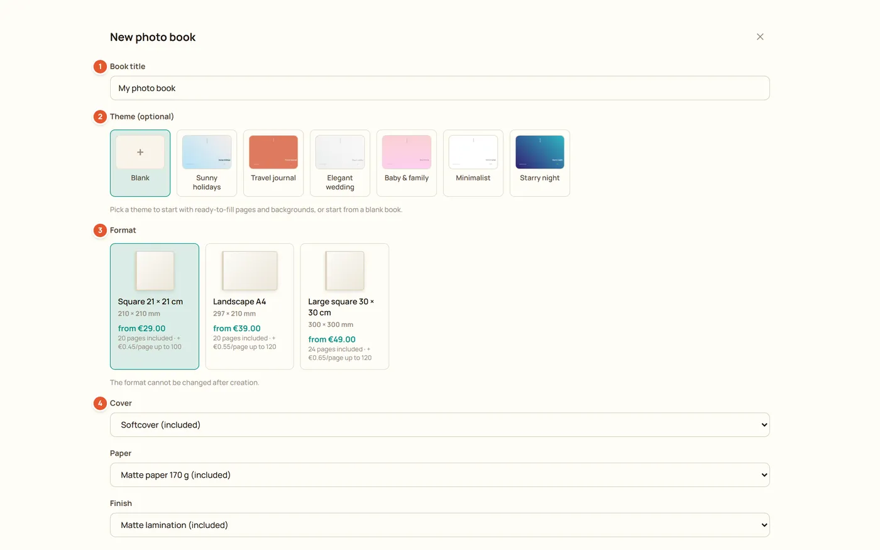Pick the Travel journal theme
The height and width of the screenshot is (550, 880).
coord(273,163)
